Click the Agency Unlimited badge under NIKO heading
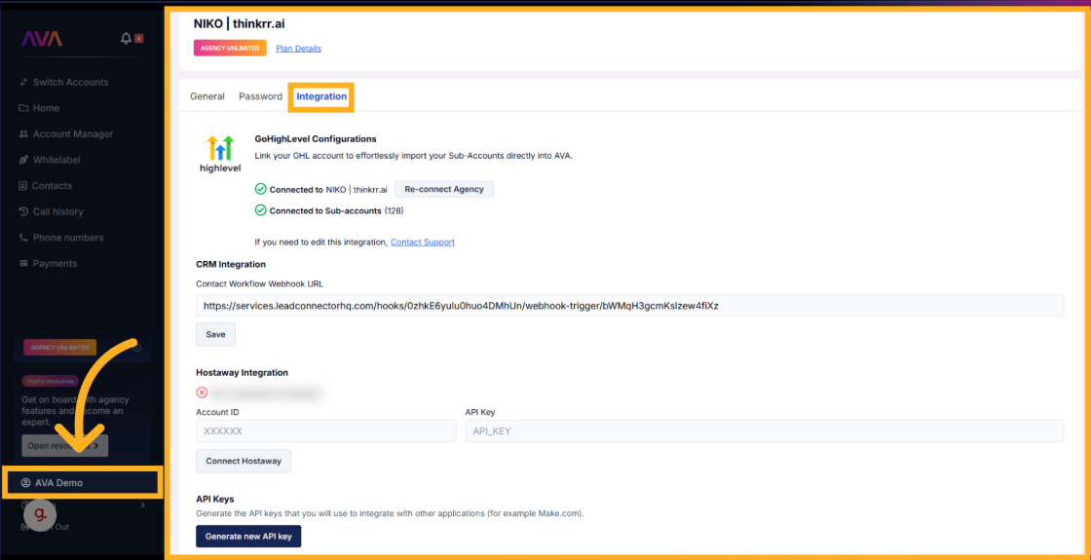 point(230,48)
